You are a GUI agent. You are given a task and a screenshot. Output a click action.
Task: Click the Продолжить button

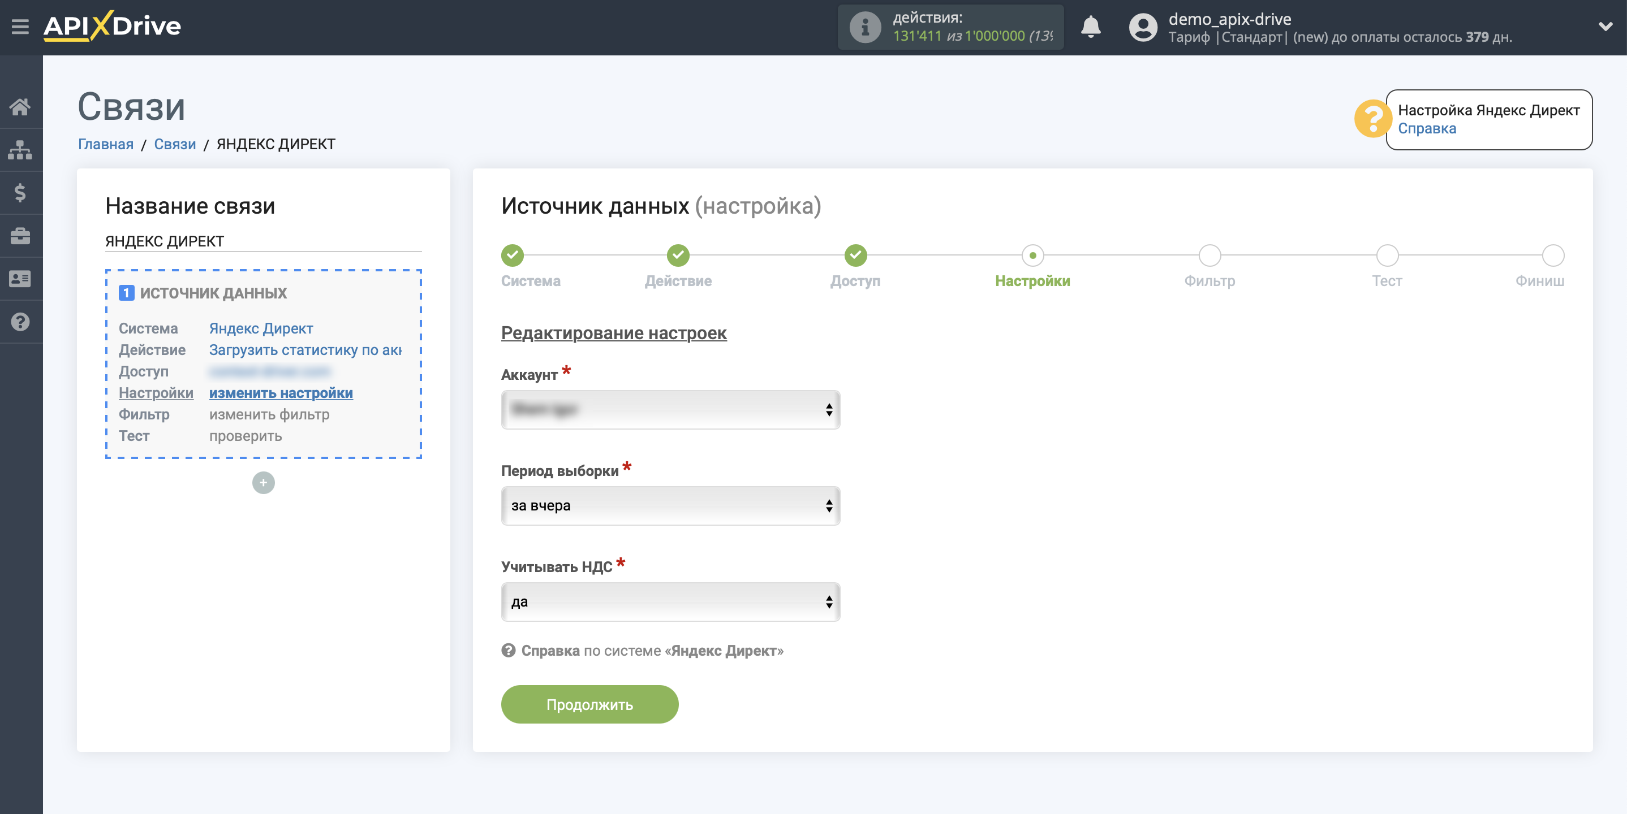pyautogui.click(x=589, y=704)
